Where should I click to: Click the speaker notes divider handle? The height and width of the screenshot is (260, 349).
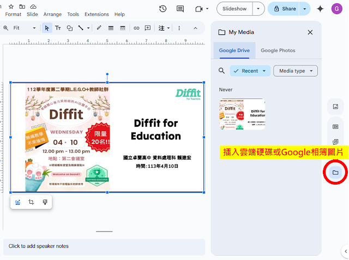click(x=104, y=232)
